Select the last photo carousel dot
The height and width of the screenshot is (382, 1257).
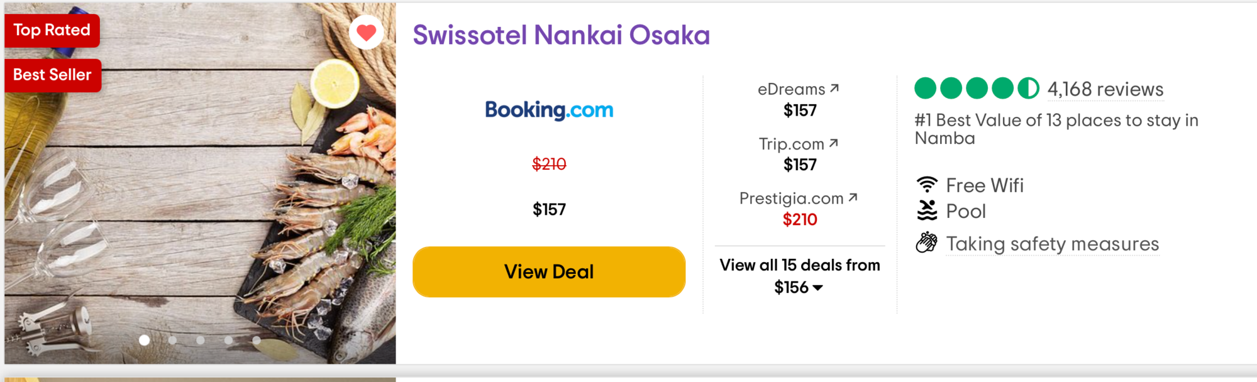257,340
